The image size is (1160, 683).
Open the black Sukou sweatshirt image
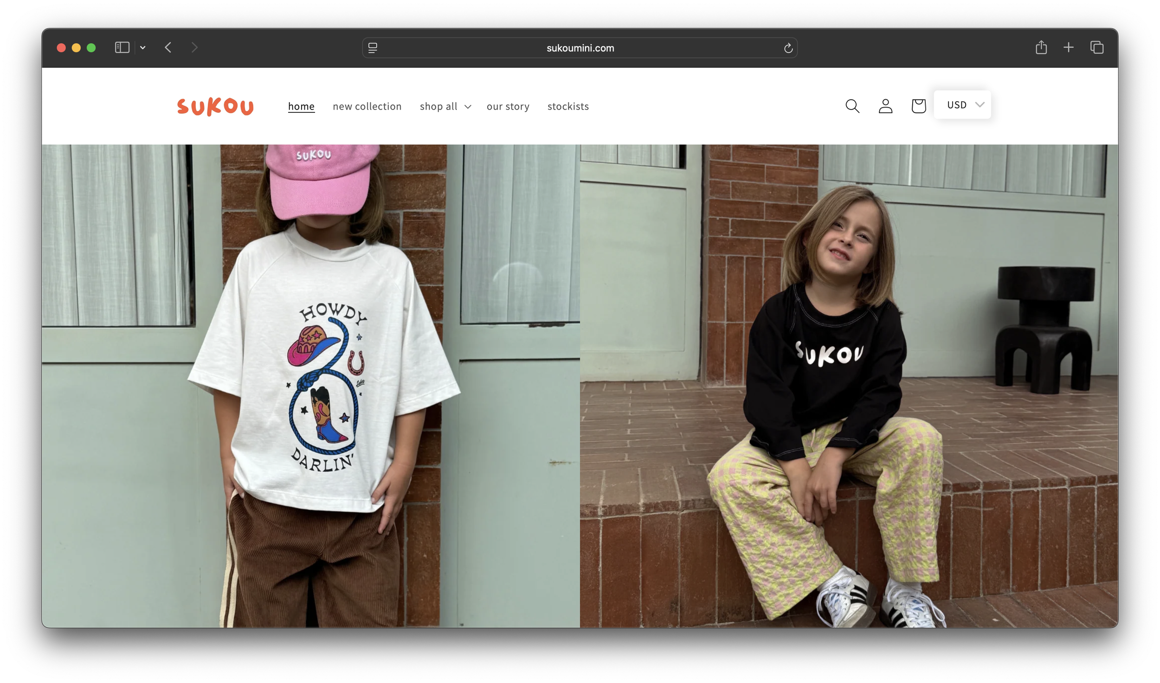(849, 386)
